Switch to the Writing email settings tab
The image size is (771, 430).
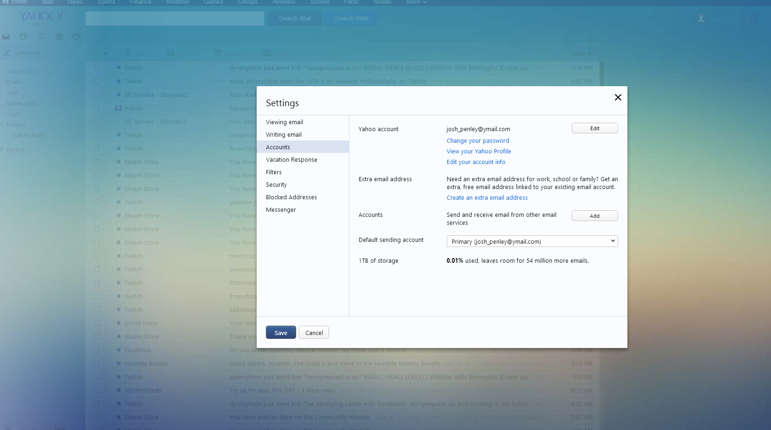(303, 134)
